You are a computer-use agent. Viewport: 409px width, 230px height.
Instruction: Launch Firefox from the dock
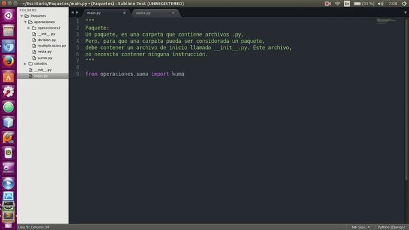click(x=8, y=61)
